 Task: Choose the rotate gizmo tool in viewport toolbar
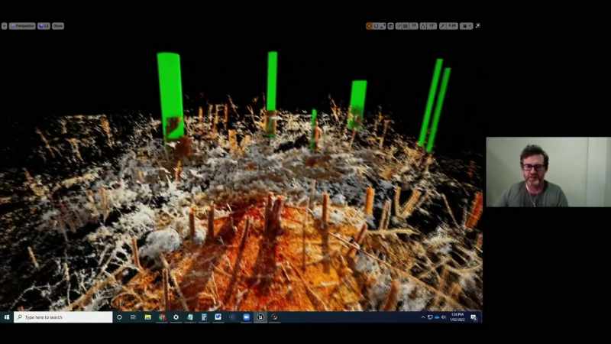tap(383, 26)
